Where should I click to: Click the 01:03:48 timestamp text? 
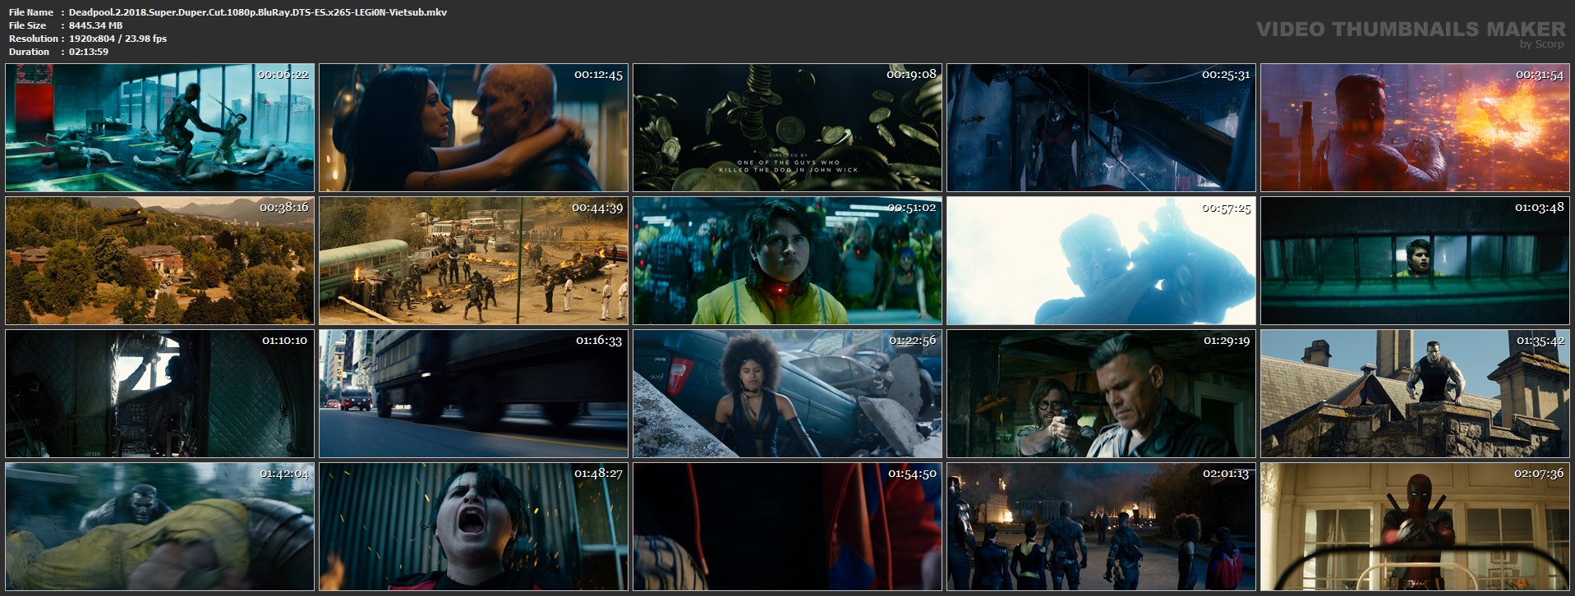coord(1539,208)
